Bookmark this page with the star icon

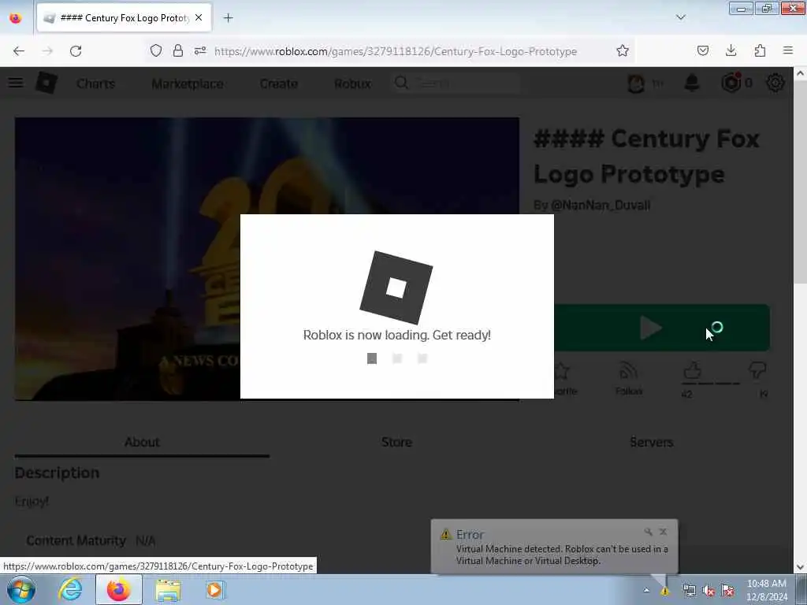pyautogui.click(x=623, y=50)
